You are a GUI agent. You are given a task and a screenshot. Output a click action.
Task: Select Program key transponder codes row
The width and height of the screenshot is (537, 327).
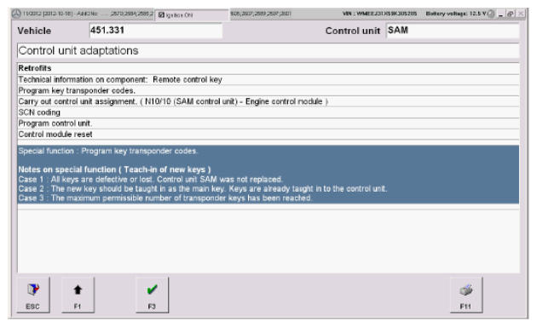coord(268,90)
